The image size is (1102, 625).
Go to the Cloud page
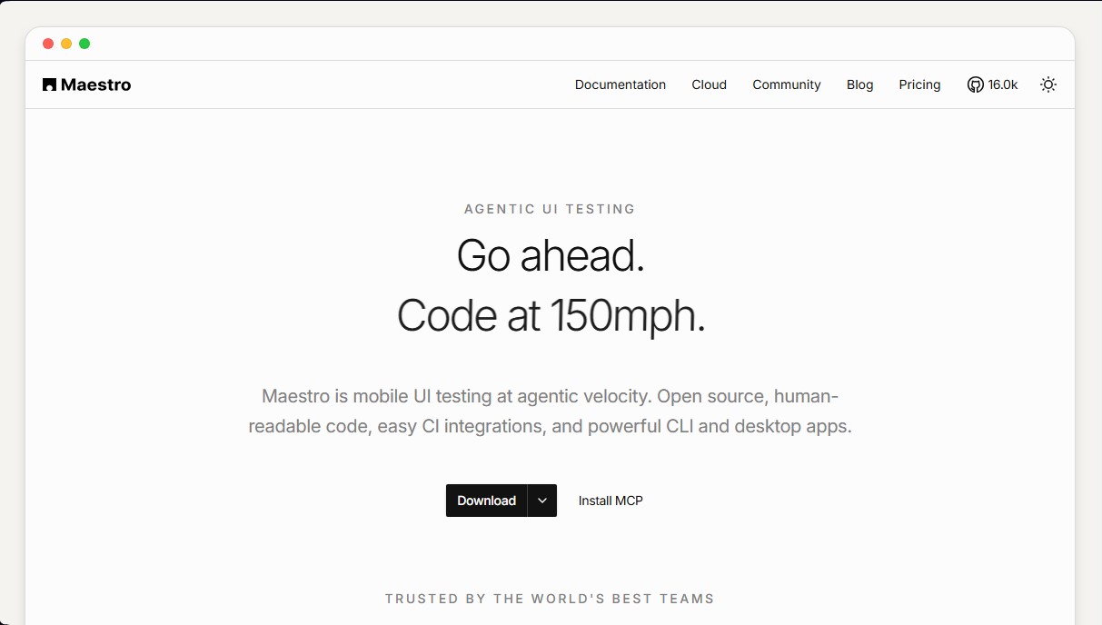pos(710,84)
